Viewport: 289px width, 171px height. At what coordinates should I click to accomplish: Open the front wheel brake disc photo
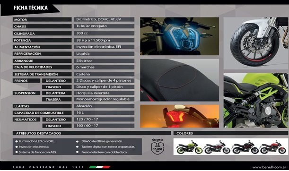click(x=256, y=43)
